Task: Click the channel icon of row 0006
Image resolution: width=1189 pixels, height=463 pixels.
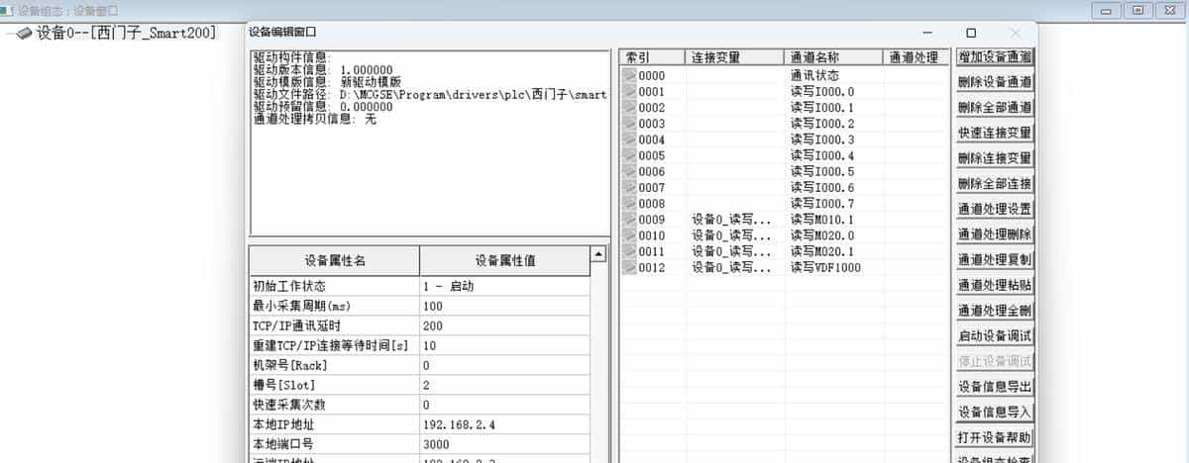Action: (x=628, y=171)
